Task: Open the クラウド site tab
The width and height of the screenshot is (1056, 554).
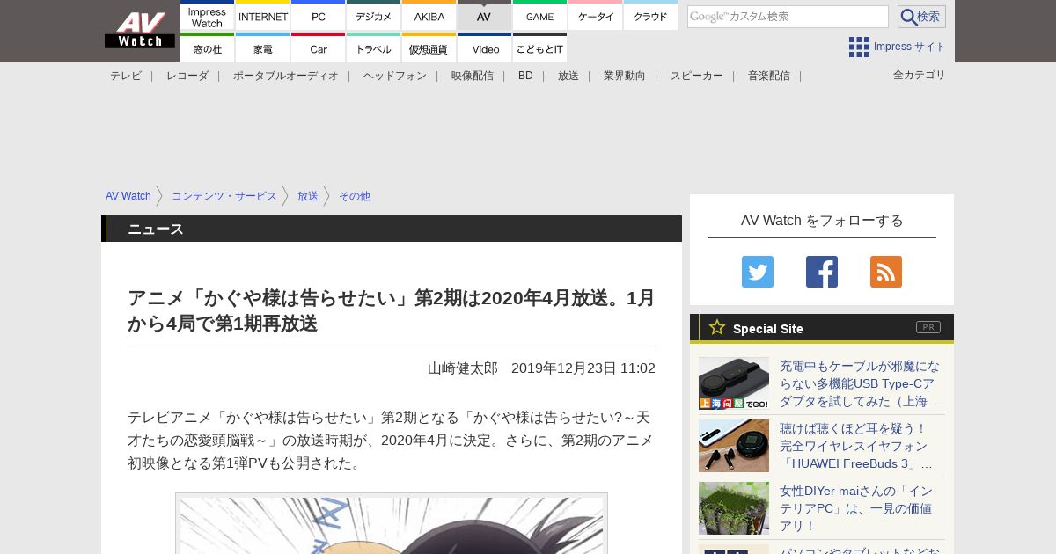Action: click(651, 16)
